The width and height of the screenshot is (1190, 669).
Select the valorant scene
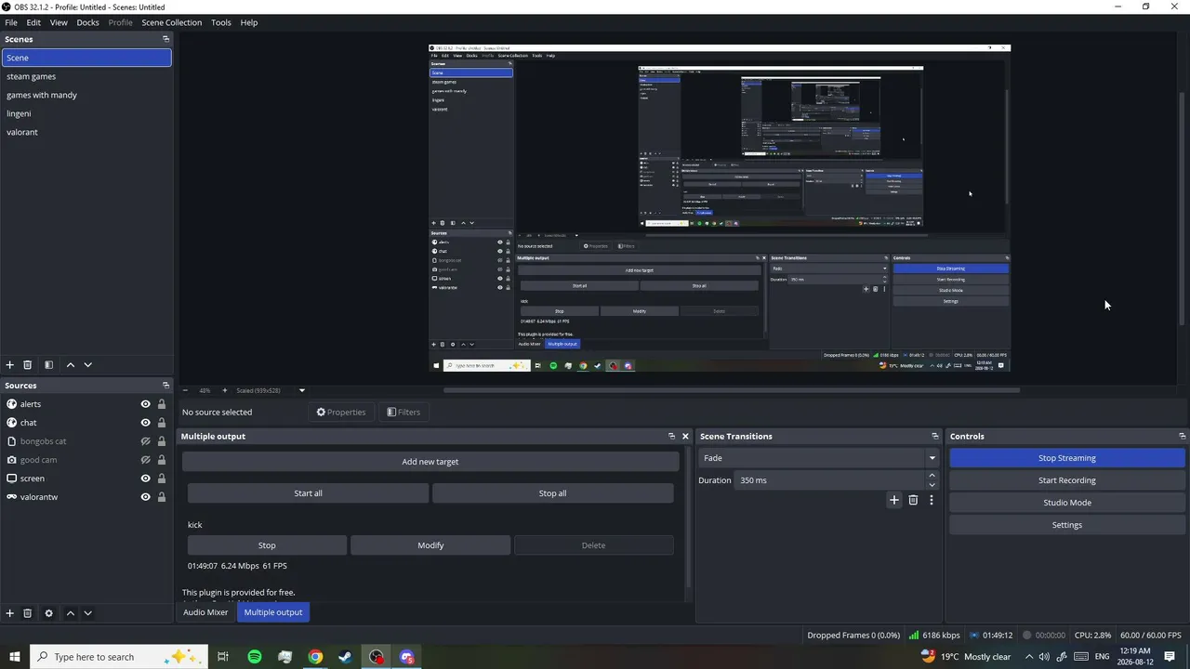coord(86,132)
